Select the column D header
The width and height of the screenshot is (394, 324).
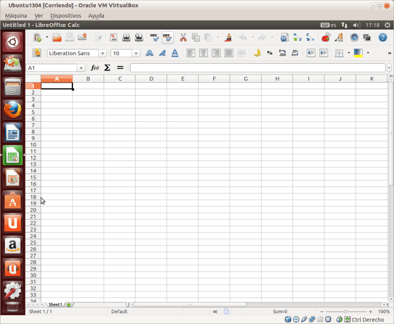click(x=151, y=79)
